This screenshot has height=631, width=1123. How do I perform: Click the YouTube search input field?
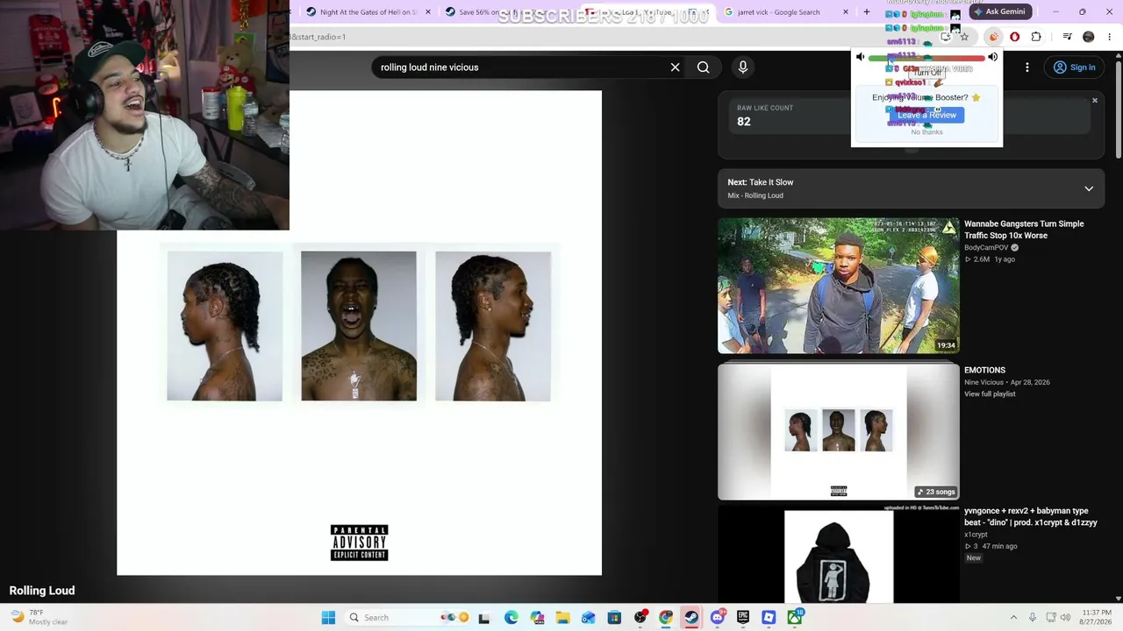(523, 67)
